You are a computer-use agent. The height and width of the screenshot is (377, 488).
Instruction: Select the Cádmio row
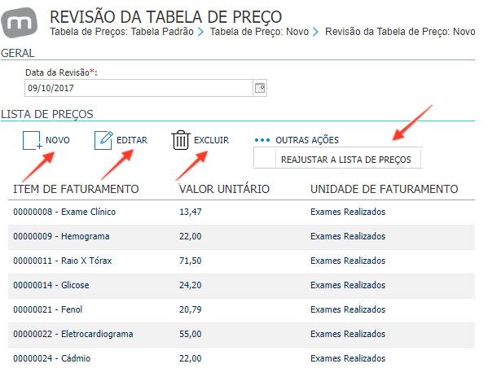click(241, 358)
